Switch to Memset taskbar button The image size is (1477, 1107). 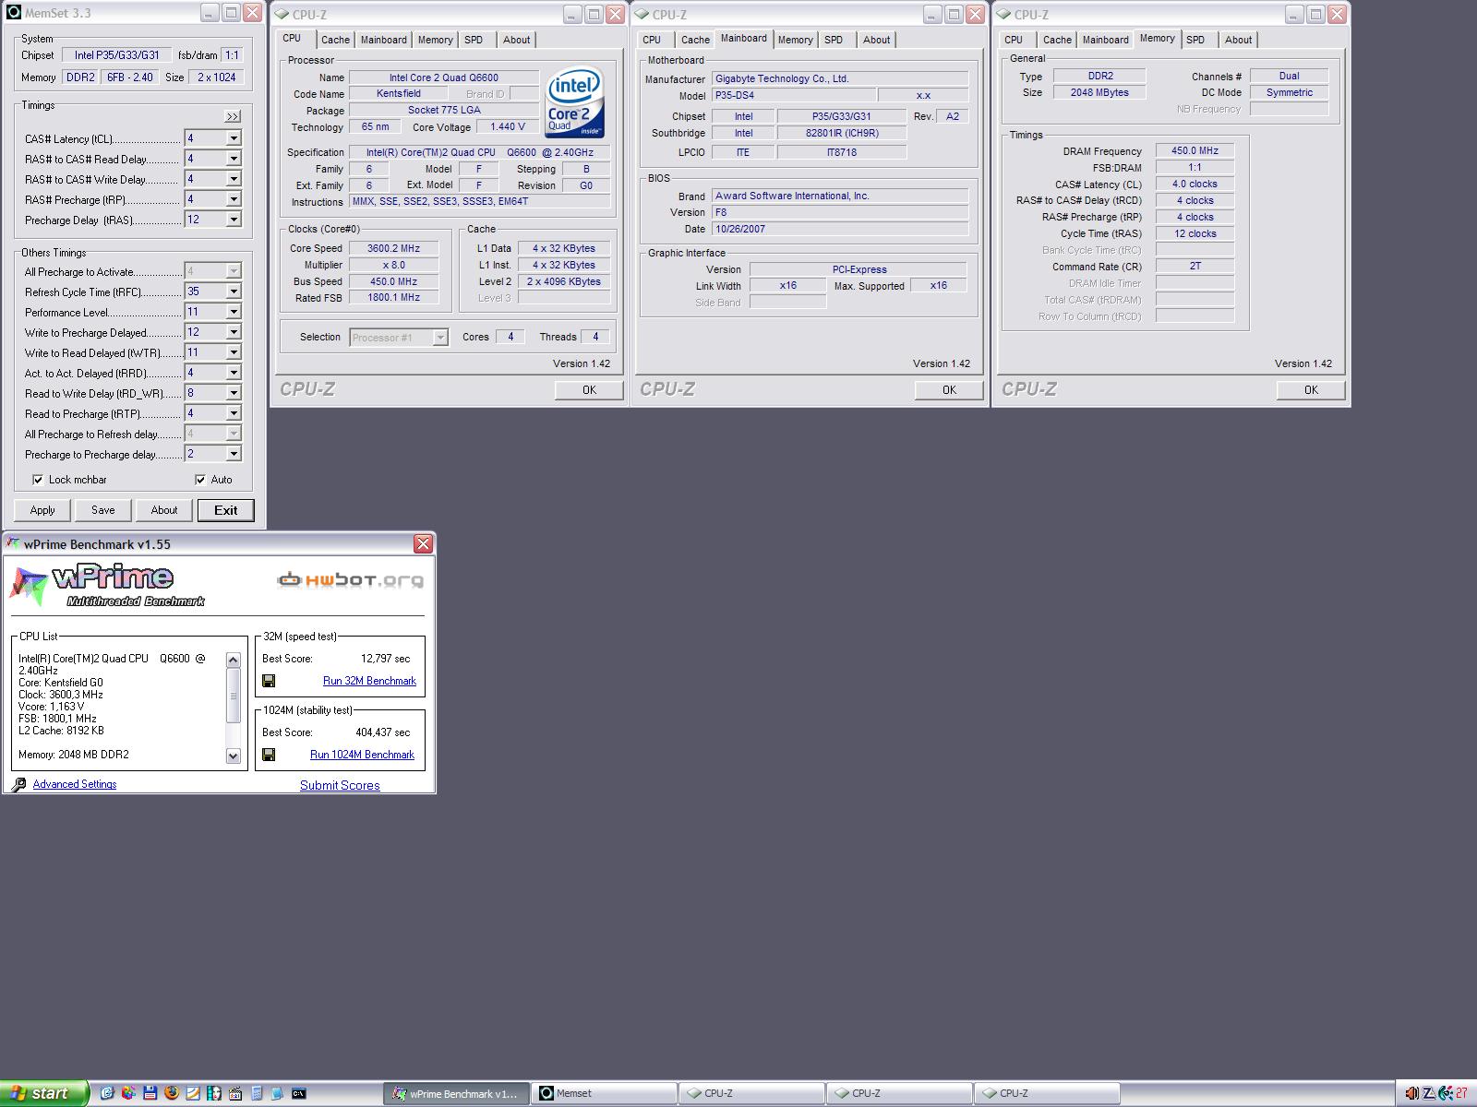coord(605,1093)
